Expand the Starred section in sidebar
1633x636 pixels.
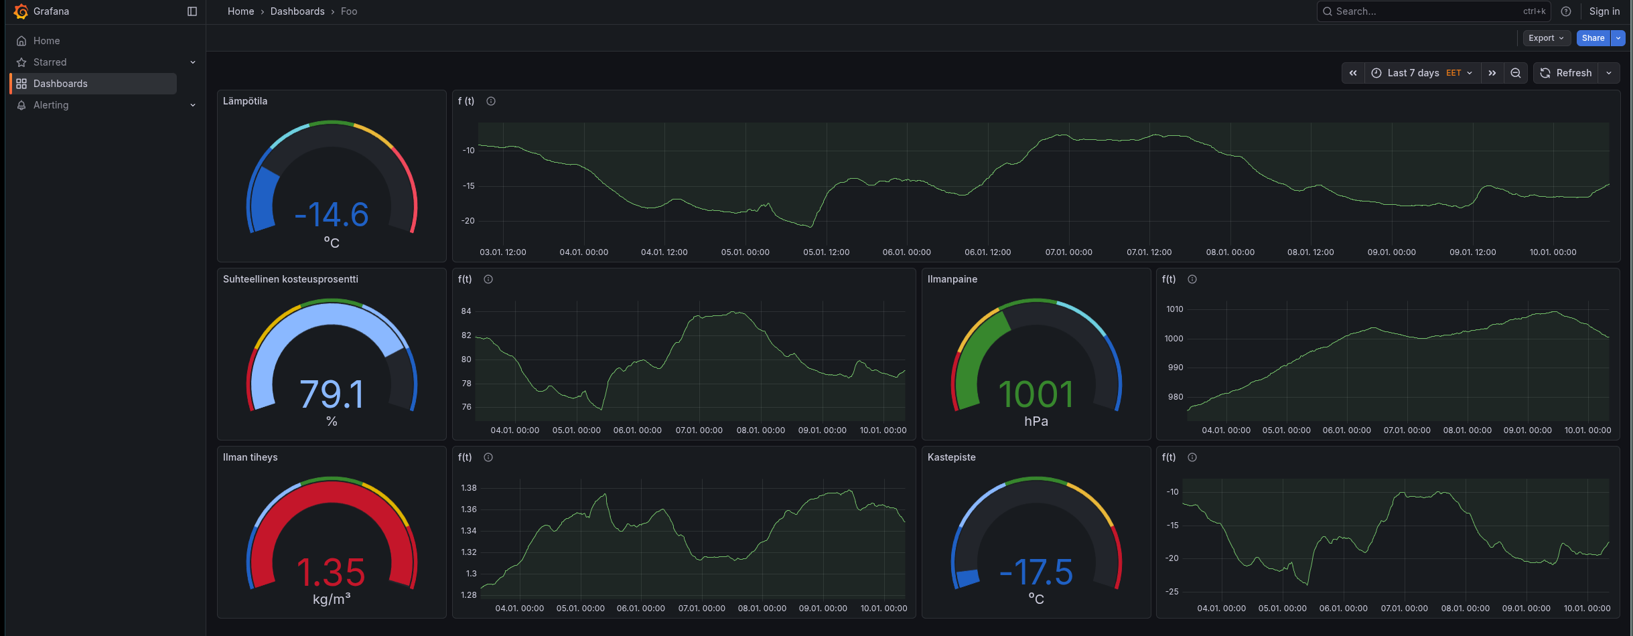193,62
